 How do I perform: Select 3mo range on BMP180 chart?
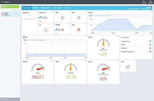pos(38,40)
